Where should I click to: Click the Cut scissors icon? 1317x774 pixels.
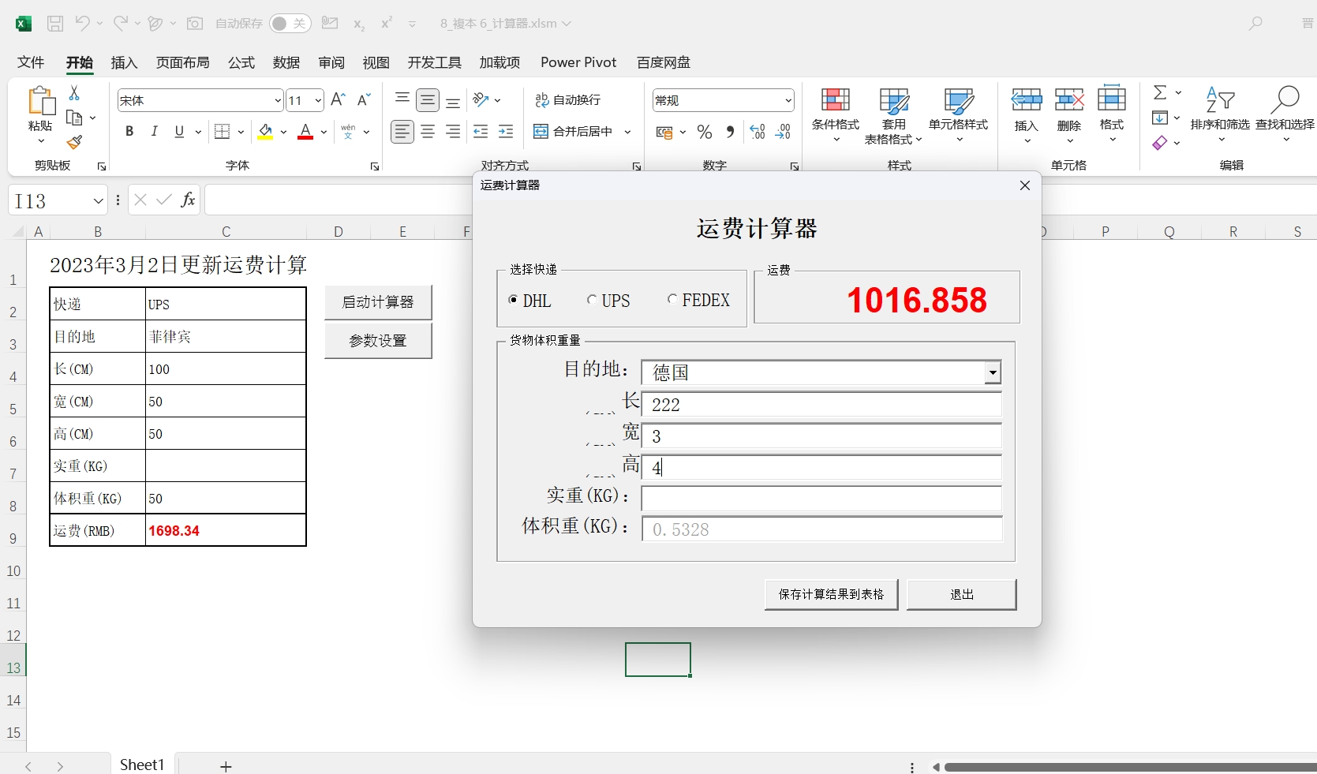74,93
